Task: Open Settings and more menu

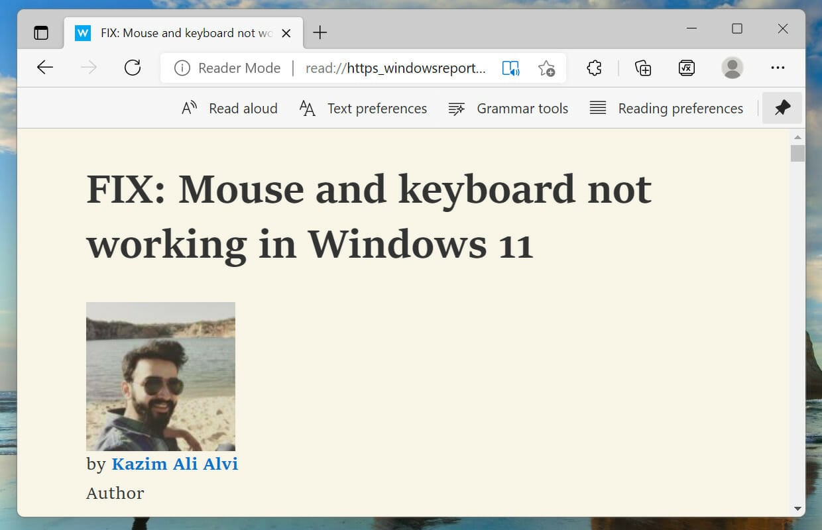Action: click(x=778, y=68)
